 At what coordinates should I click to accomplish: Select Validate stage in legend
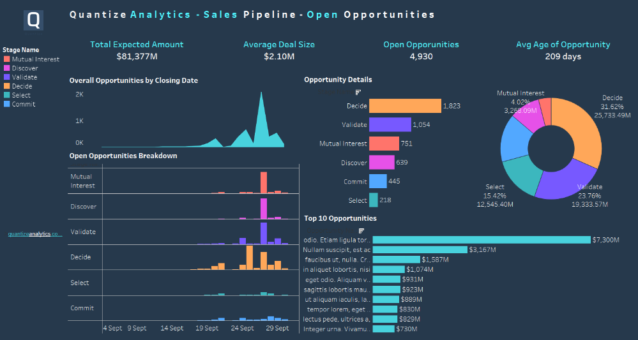coord(24,77)
